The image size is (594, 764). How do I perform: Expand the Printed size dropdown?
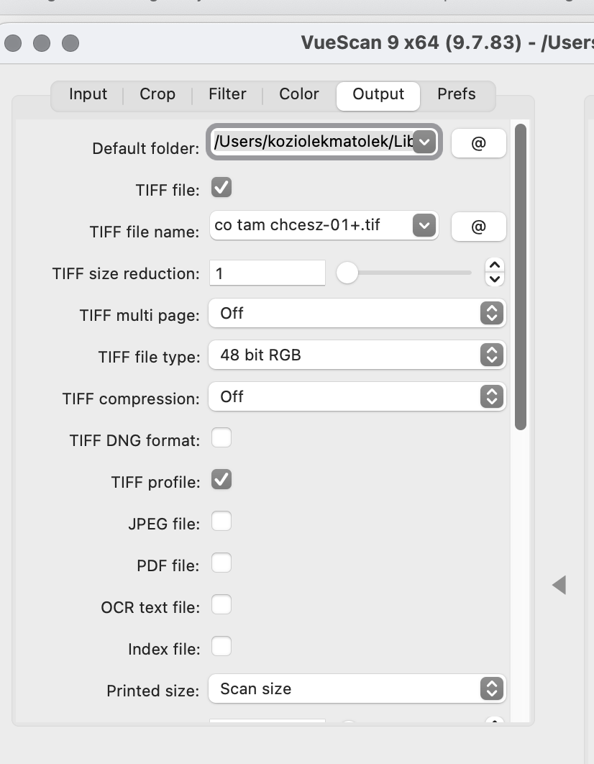[357, 688]
